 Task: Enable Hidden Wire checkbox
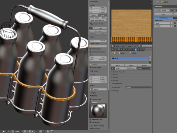pyautogui.click(x=91, y=122)
